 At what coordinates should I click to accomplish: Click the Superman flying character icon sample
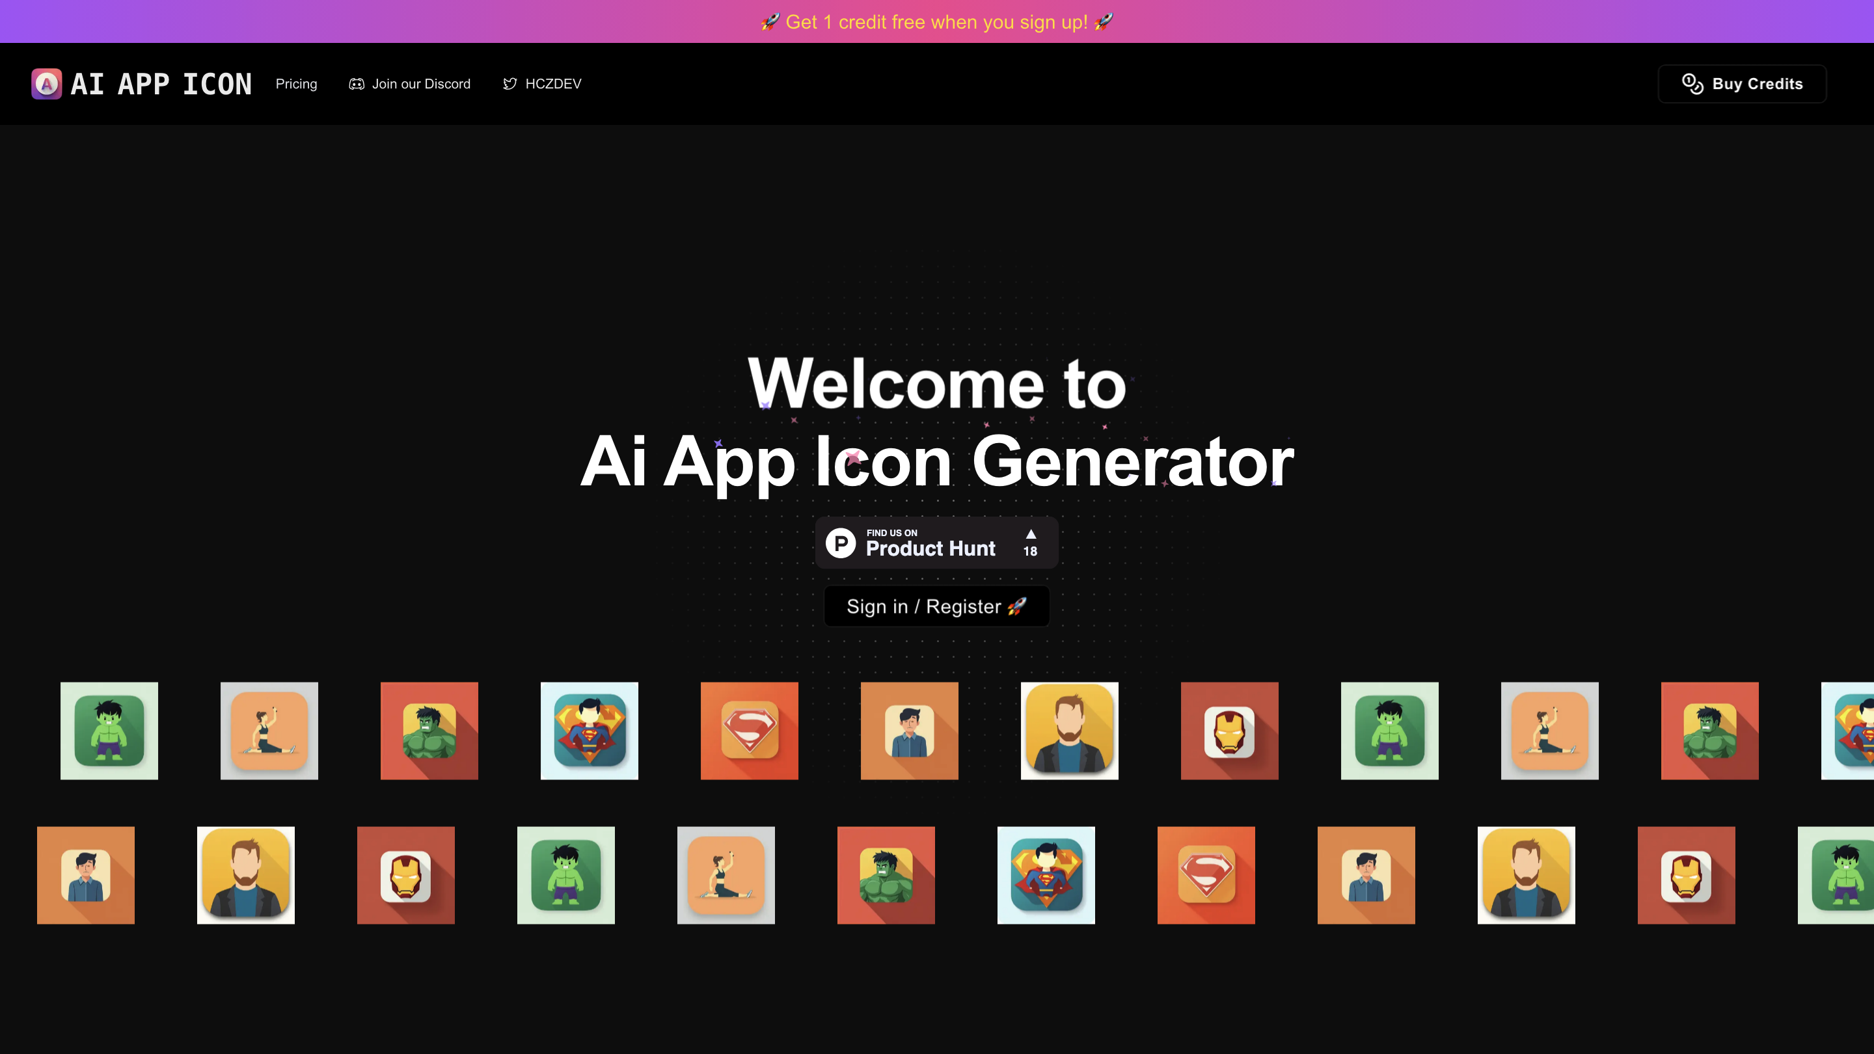tap(590, 730)
